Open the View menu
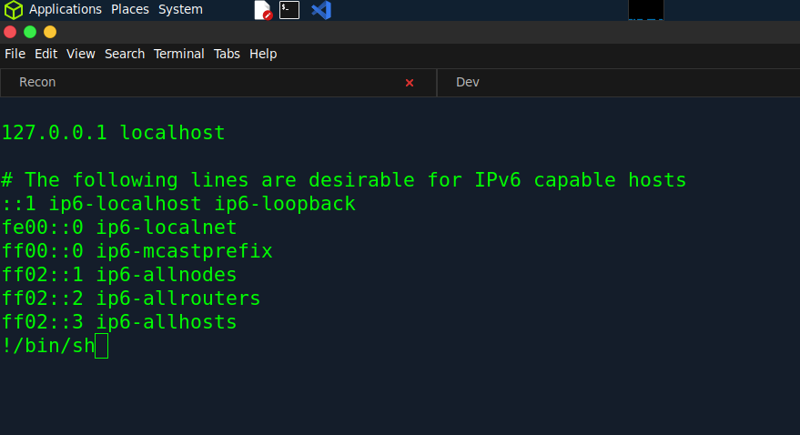This screenshot has height=435, width=800. pyautogui.click(x=81, y=54)
